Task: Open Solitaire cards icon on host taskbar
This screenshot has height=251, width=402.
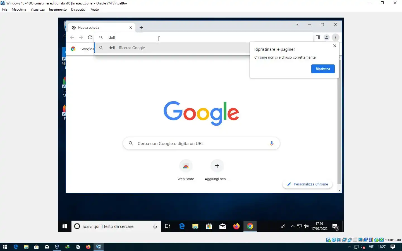Action: point(78,247)
